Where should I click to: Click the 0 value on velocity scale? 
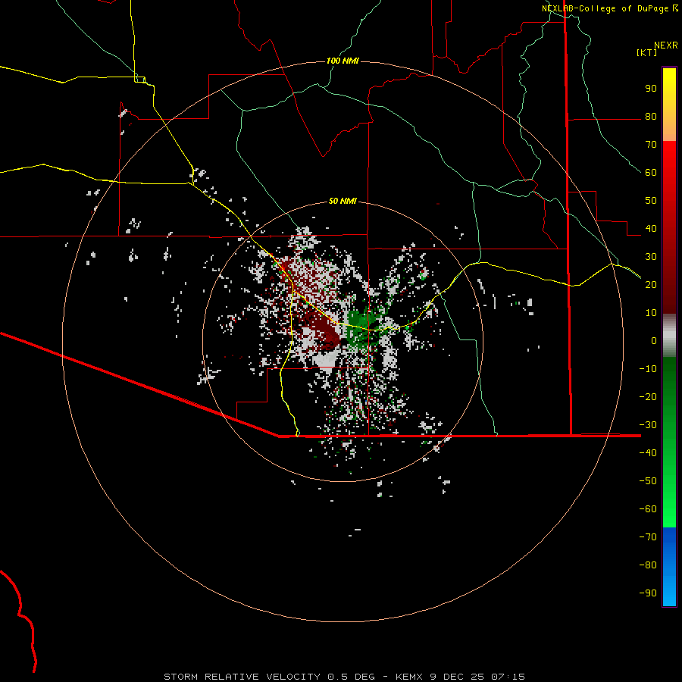click(654, 340)
